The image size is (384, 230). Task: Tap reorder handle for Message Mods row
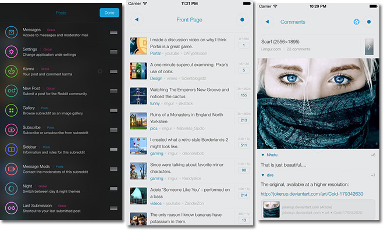click(x=113, y=169)
